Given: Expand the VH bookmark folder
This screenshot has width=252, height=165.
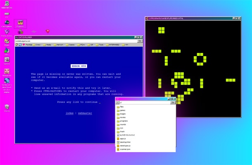Looking at the screenshot, I should (125, 45).
